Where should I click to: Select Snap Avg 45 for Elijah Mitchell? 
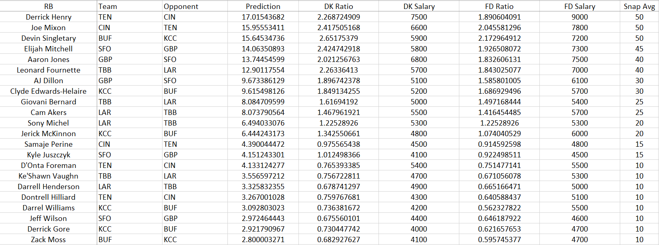639,49
